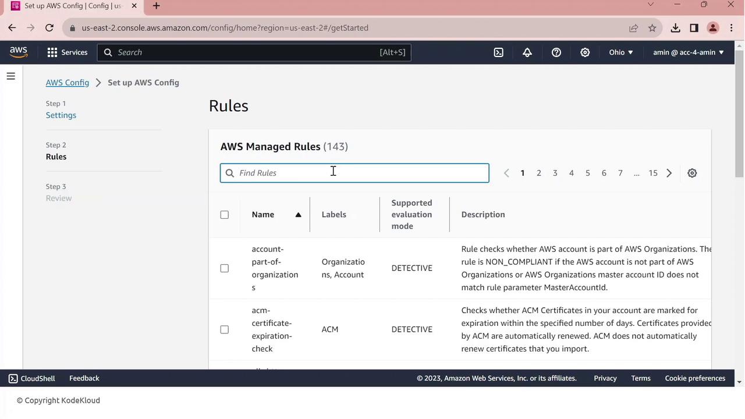Click the AWS logo home icon

19,52
